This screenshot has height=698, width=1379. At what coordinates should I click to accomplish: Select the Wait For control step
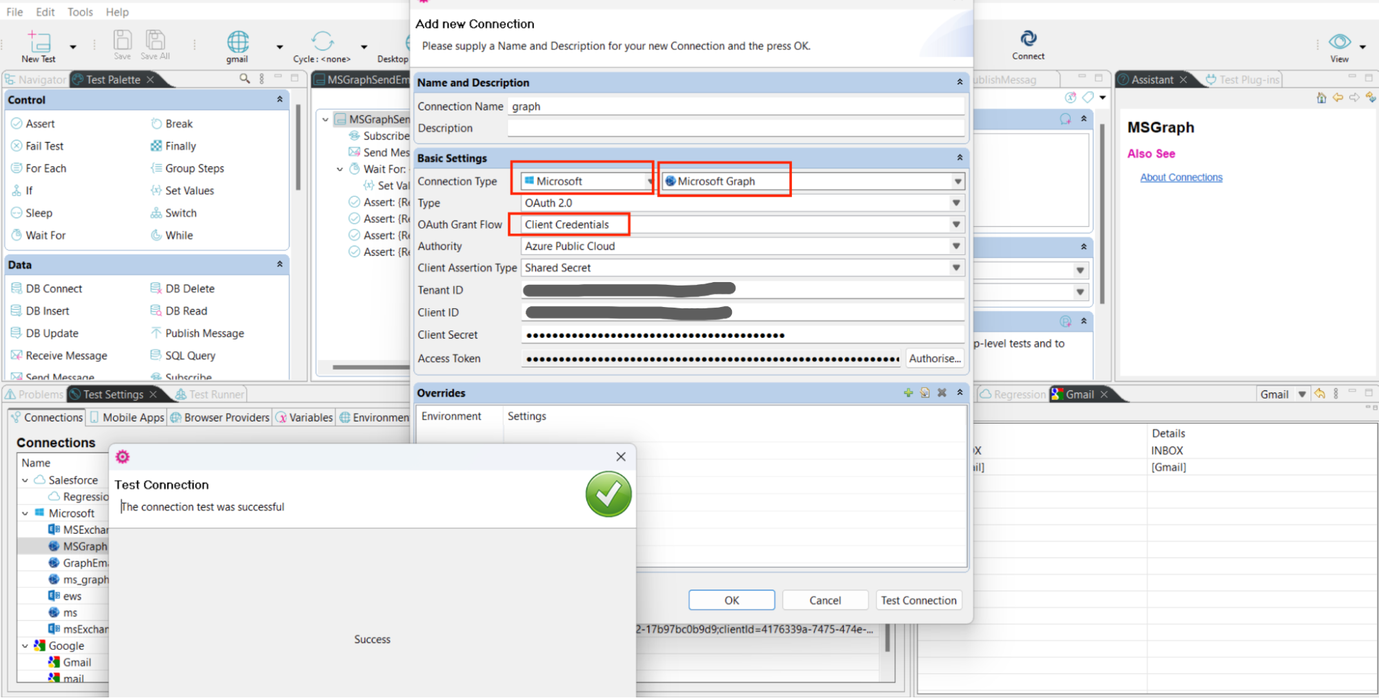click(39, 235)
